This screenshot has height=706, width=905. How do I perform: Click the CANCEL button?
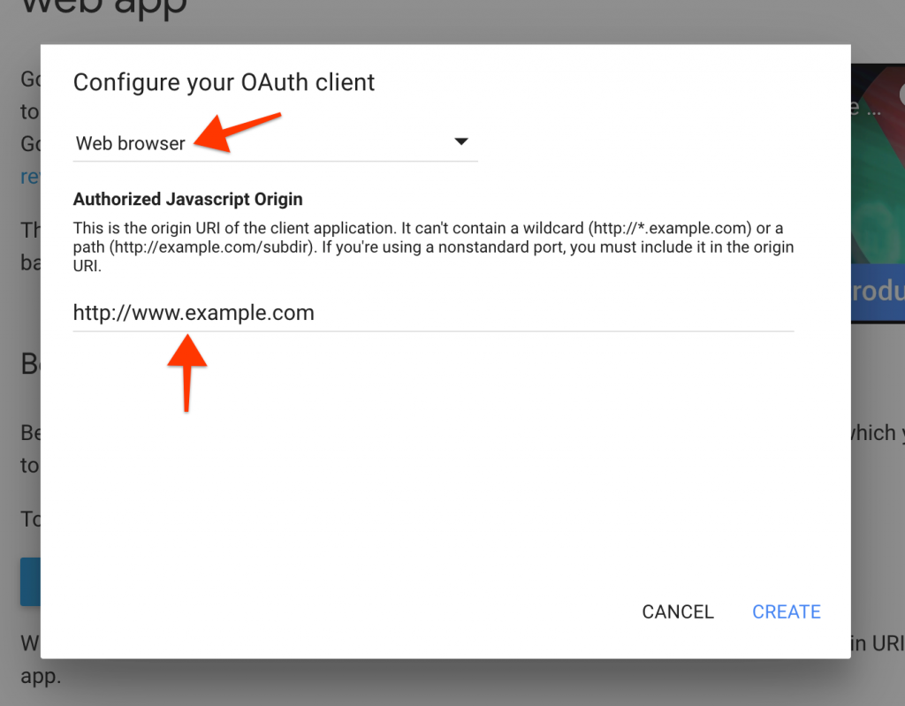point(678,612)
